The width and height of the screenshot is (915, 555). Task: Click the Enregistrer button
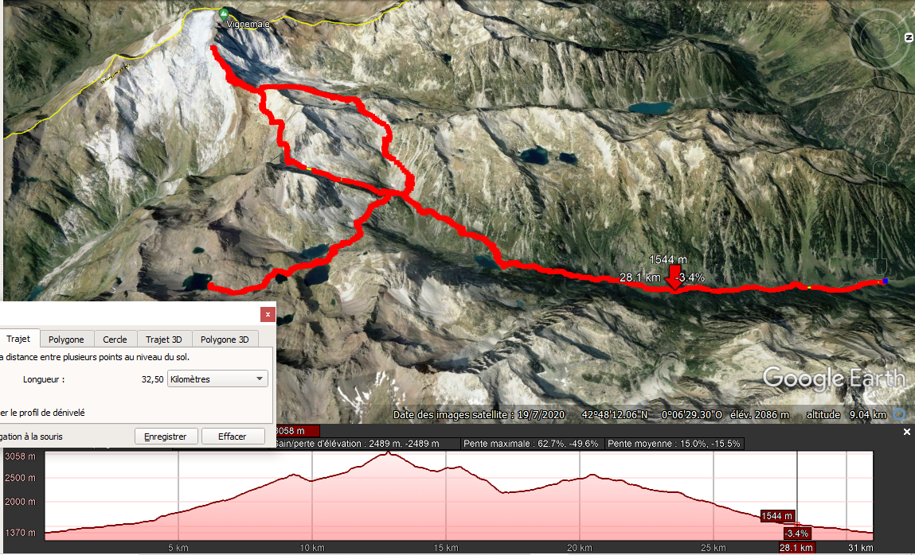pos(166,437)
